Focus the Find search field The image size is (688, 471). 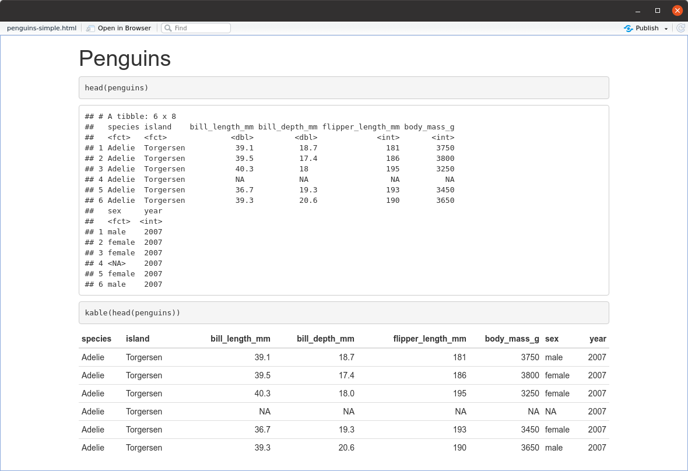coord(201,28)
